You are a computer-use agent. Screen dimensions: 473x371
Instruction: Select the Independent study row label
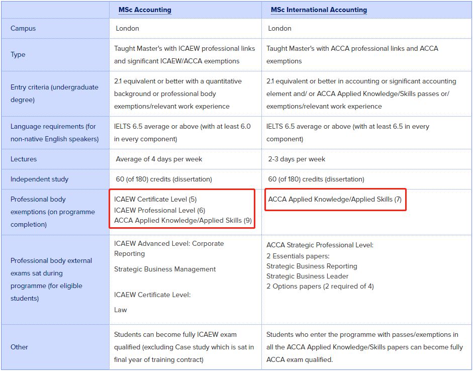coord(40,179)
